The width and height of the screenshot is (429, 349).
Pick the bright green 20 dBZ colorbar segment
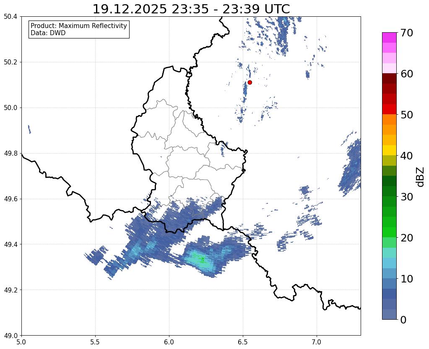(x=389, y=232)
